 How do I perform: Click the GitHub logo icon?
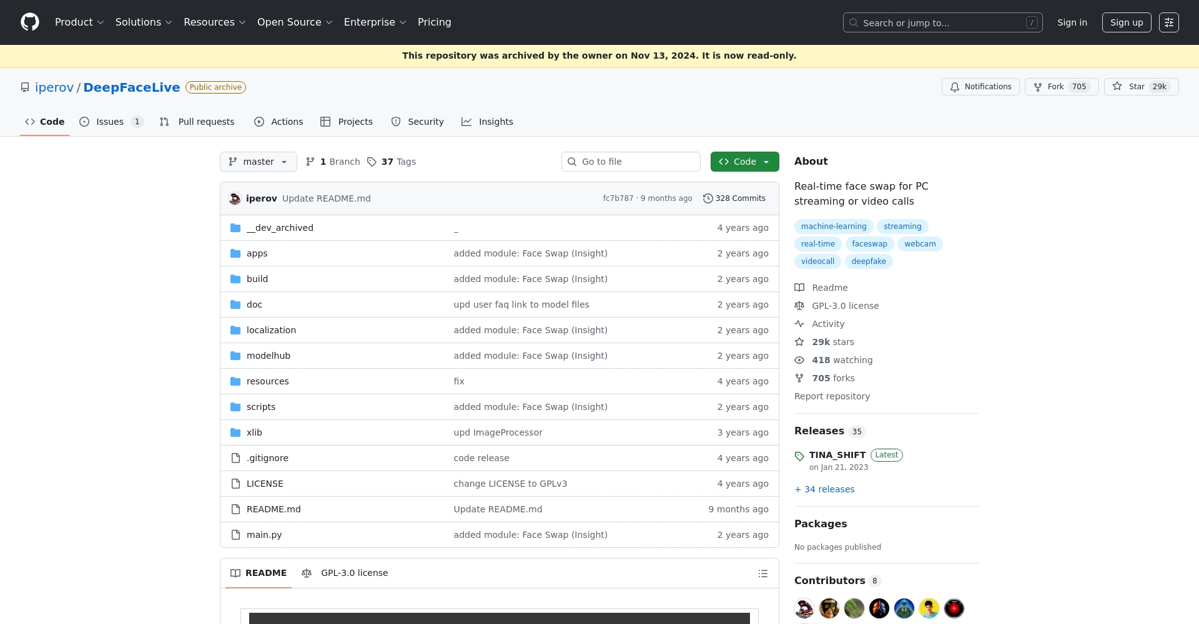click(30, 22)
